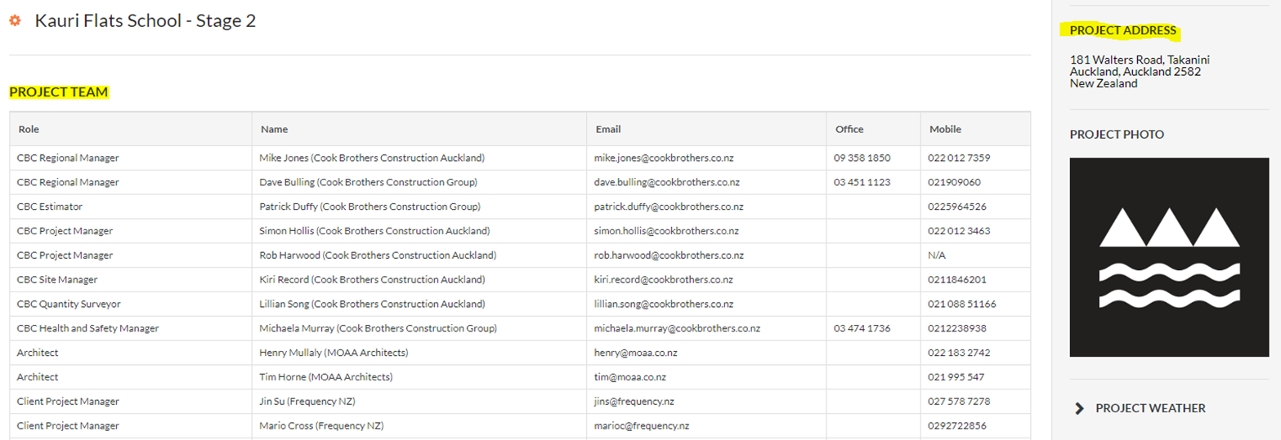Click email henry@moaa.co.nz
This screenshot has width=1281, height=440.
(635, 353)
